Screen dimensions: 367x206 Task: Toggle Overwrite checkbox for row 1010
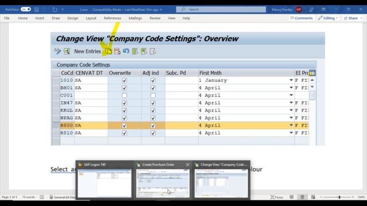tap(124, 80)
